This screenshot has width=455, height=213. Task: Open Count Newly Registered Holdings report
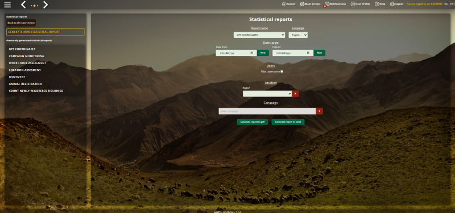(x=36, y=91)
